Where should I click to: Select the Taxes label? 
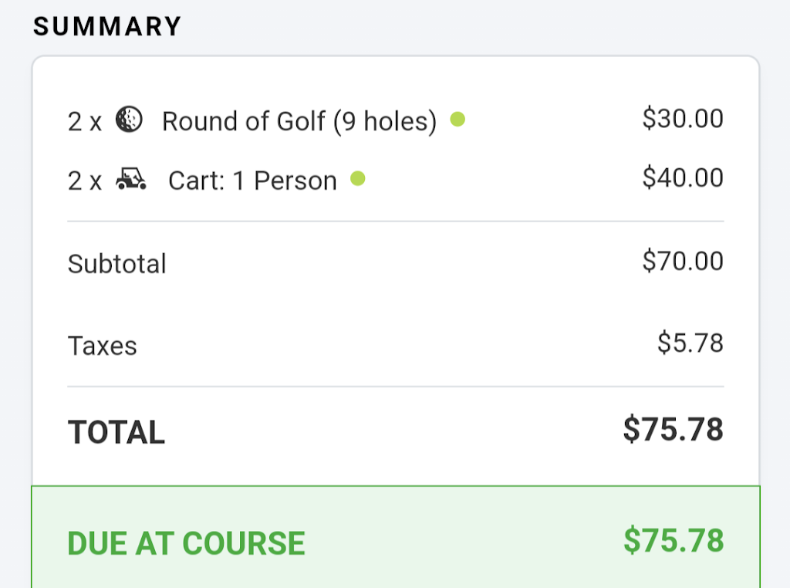102,346
